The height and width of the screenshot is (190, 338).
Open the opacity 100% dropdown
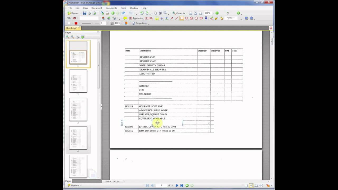pos(122,23)
